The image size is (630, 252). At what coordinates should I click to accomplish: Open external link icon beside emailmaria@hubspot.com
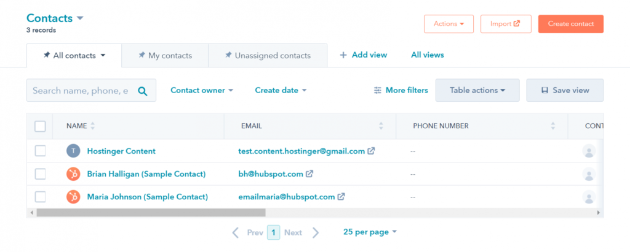point(341,197)
